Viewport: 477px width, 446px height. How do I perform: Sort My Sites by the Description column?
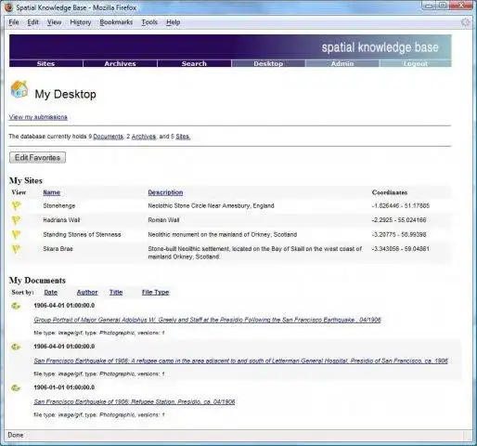pos(165,192)
